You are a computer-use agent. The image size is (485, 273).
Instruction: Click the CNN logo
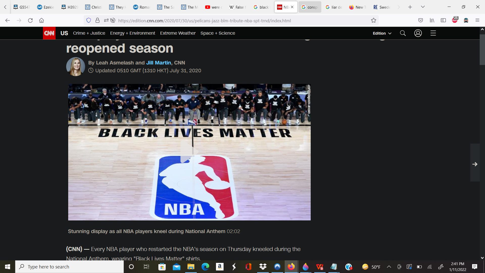point(49,33)
